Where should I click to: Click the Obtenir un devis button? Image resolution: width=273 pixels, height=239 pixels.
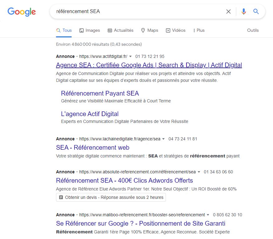click(x=111, y=197)
